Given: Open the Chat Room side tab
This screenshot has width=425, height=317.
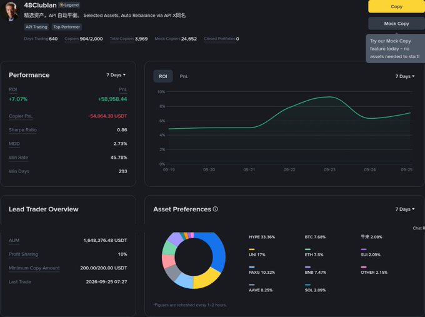Looking at the screenshot, I should pyautogui.click(x=419, y=228).
